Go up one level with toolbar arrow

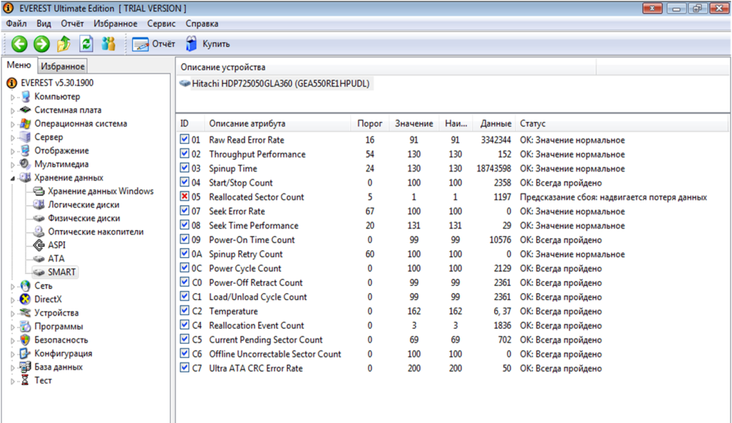(x=63, y=44)
